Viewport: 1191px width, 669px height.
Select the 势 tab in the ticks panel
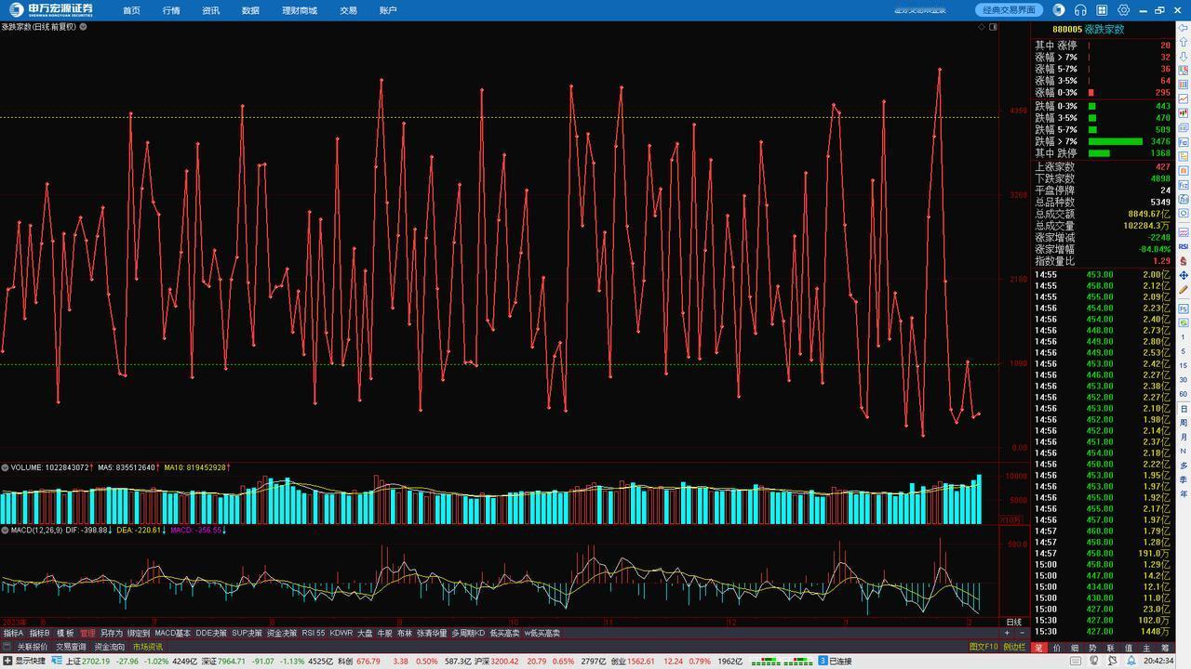(x=1093, y=648)
